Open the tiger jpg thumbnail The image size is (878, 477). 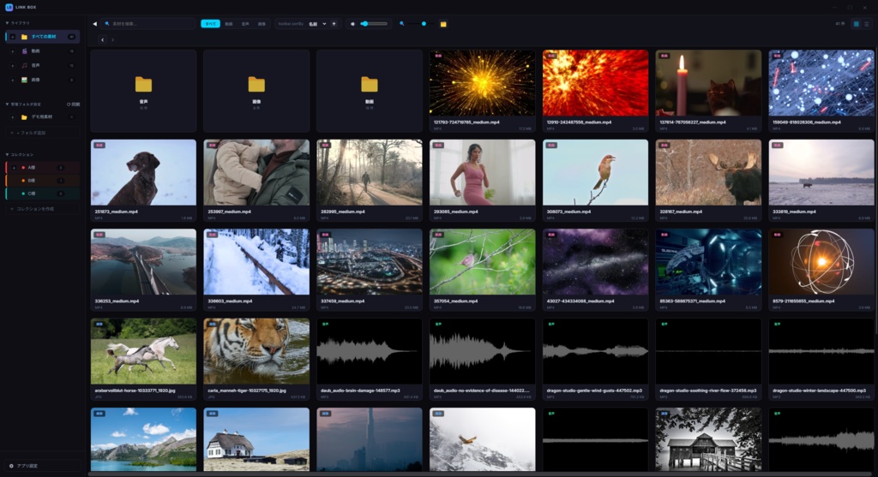pyautogui.click(x=256, y=351)
